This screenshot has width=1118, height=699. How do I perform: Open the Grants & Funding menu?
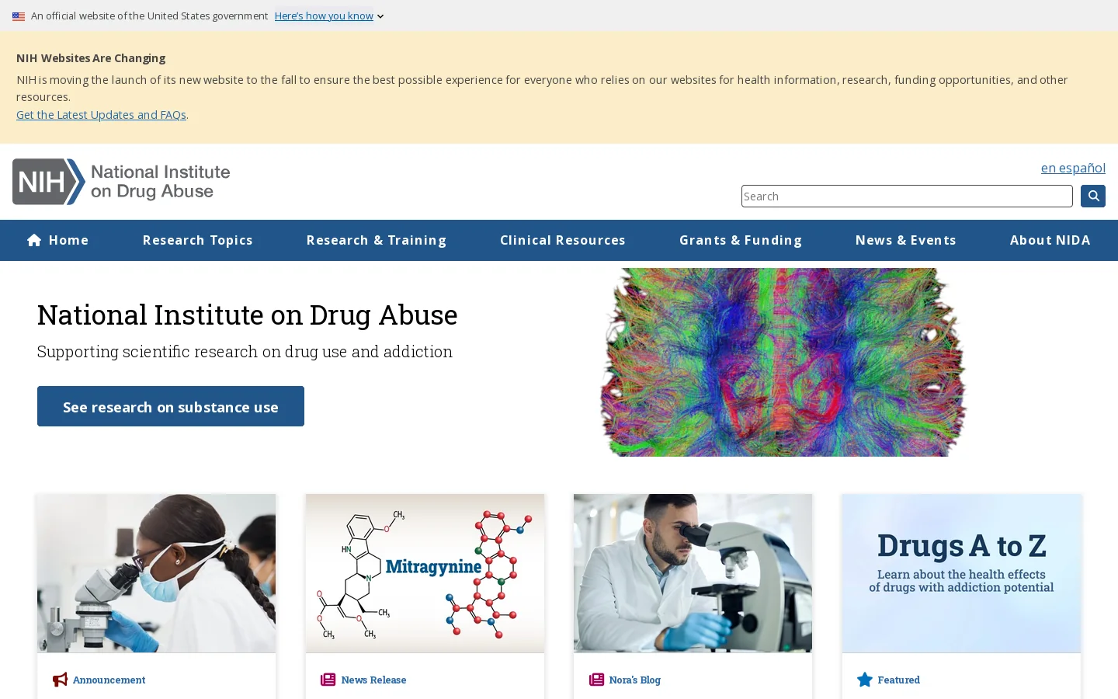click(741, 240)
